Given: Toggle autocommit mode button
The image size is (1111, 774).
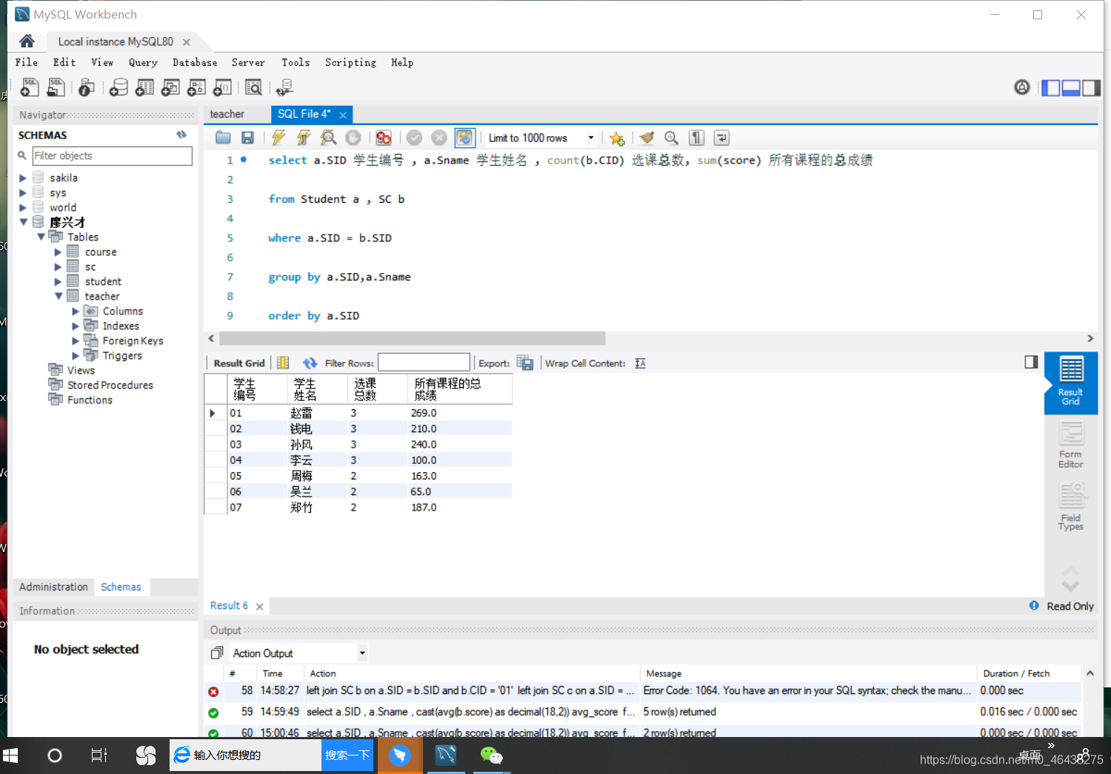Looking at the screenshot, I should 464,138.
